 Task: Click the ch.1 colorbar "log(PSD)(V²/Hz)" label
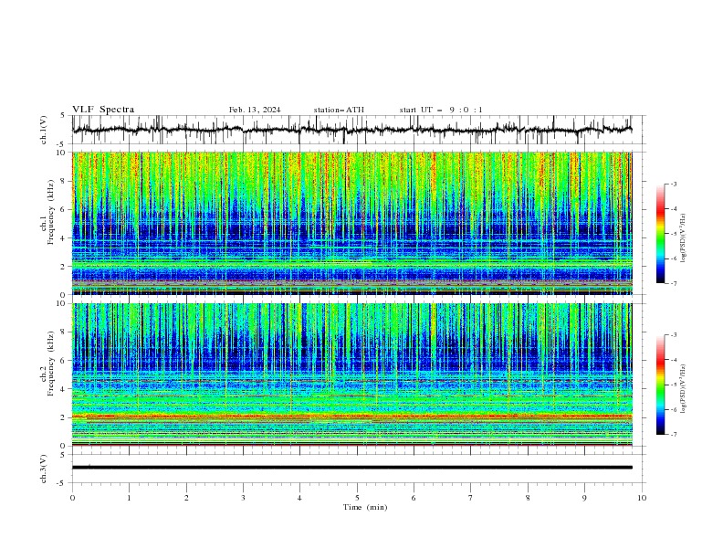(683, 238)
